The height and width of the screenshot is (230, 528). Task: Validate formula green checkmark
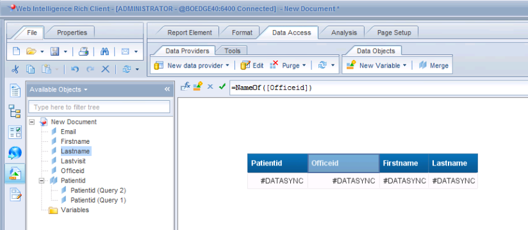click(222, 86)
